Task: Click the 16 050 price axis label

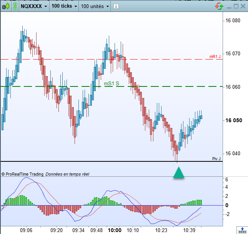Action: click(x=234, y=120)
